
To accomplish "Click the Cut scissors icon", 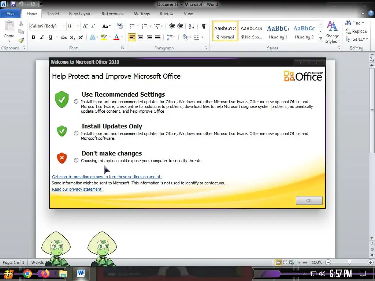I will 21,24.
